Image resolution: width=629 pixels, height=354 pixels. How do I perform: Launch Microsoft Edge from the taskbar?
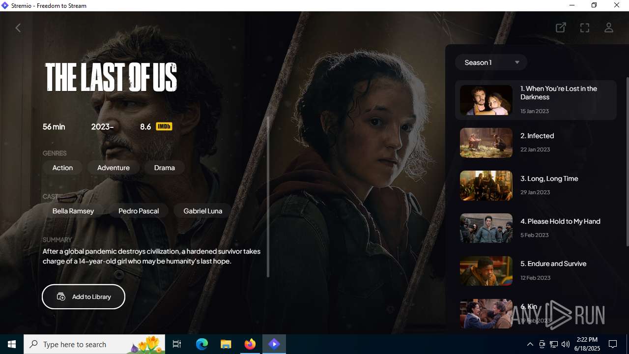(x=202, y=344)
